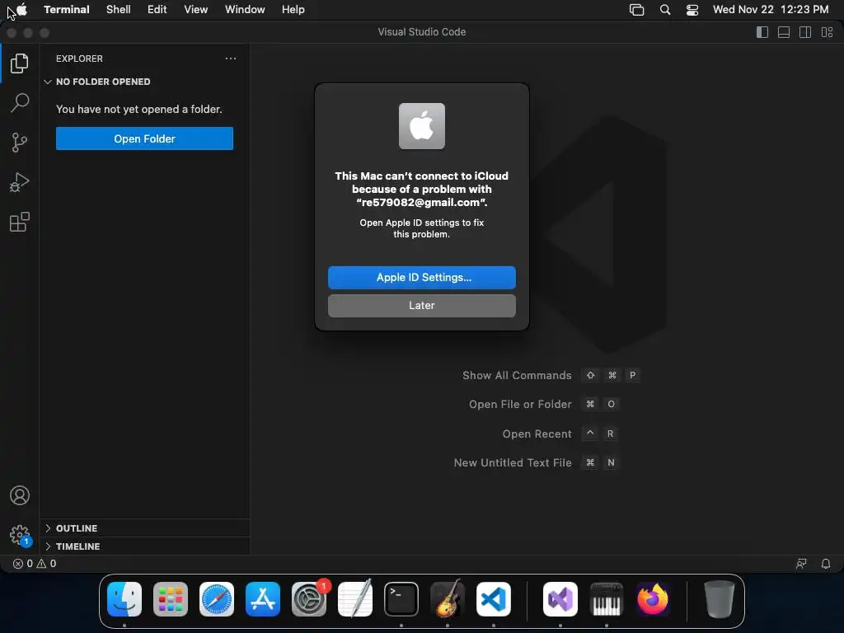This screenshot has width=844, height=633.
Task: Open the Run and Debug view
Action: [20, 182]
